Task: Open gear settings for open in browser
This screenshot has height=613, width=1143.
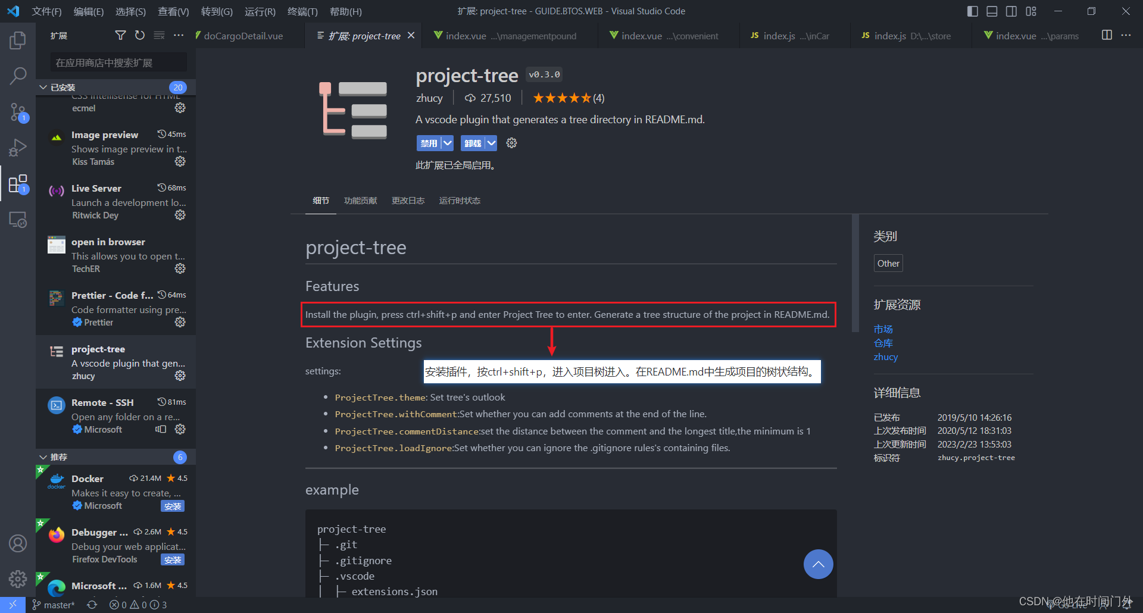Action: click(180, 268)
